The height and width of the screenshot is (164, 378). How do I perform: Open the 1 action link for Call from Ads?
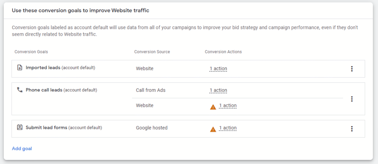[x=218, y=91]
